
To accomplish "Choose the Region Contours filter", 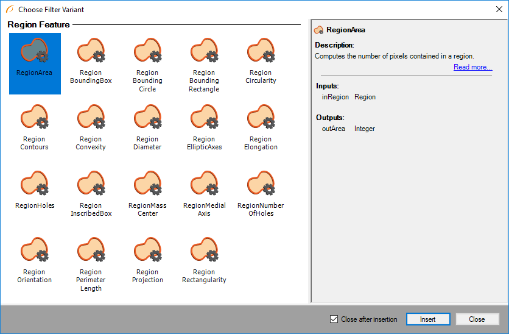I will [34, 117].
